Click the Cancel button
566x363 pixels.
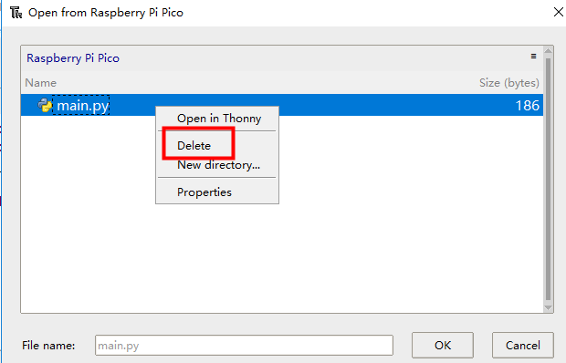click(523, 345)
